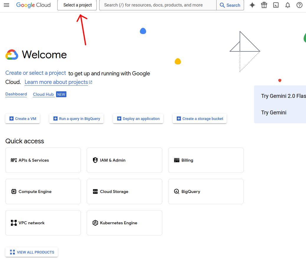This screenshot has height=276, width=306.
Task: Click VIEW ALL PRODUCTS button
Action: pyautogui.click(x=32, y=252)
